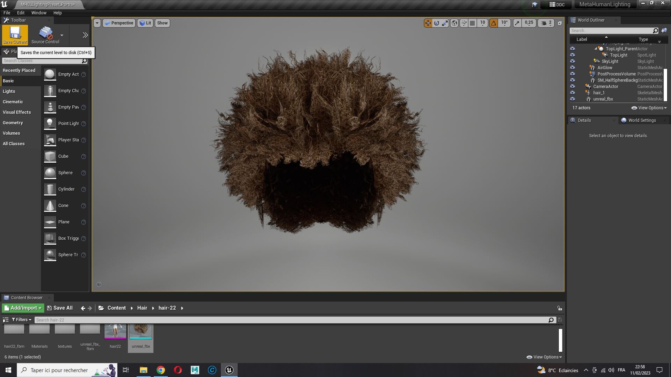Hide the SkyLight actor with eye icon
The height and width of the screenshot is (377, 671).
point(573,61)
